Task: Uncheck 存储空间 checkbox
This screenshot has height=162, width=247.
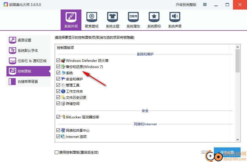Action: (58, 104)
